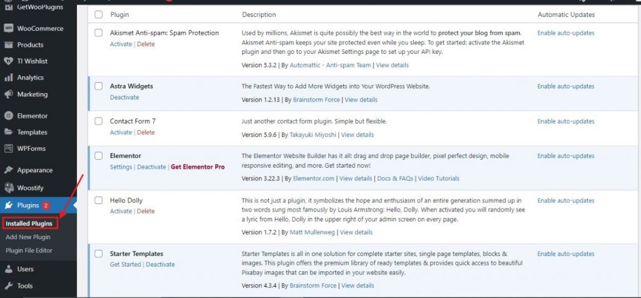Screen dimensions: 641x298
Task: Check the Akismet Anti-spam plugin checkbox
Action: click(x=98, y=33)
